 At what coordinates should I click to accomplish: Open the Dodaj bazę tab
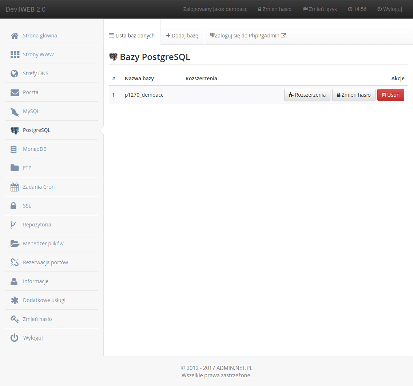(182, 35)
